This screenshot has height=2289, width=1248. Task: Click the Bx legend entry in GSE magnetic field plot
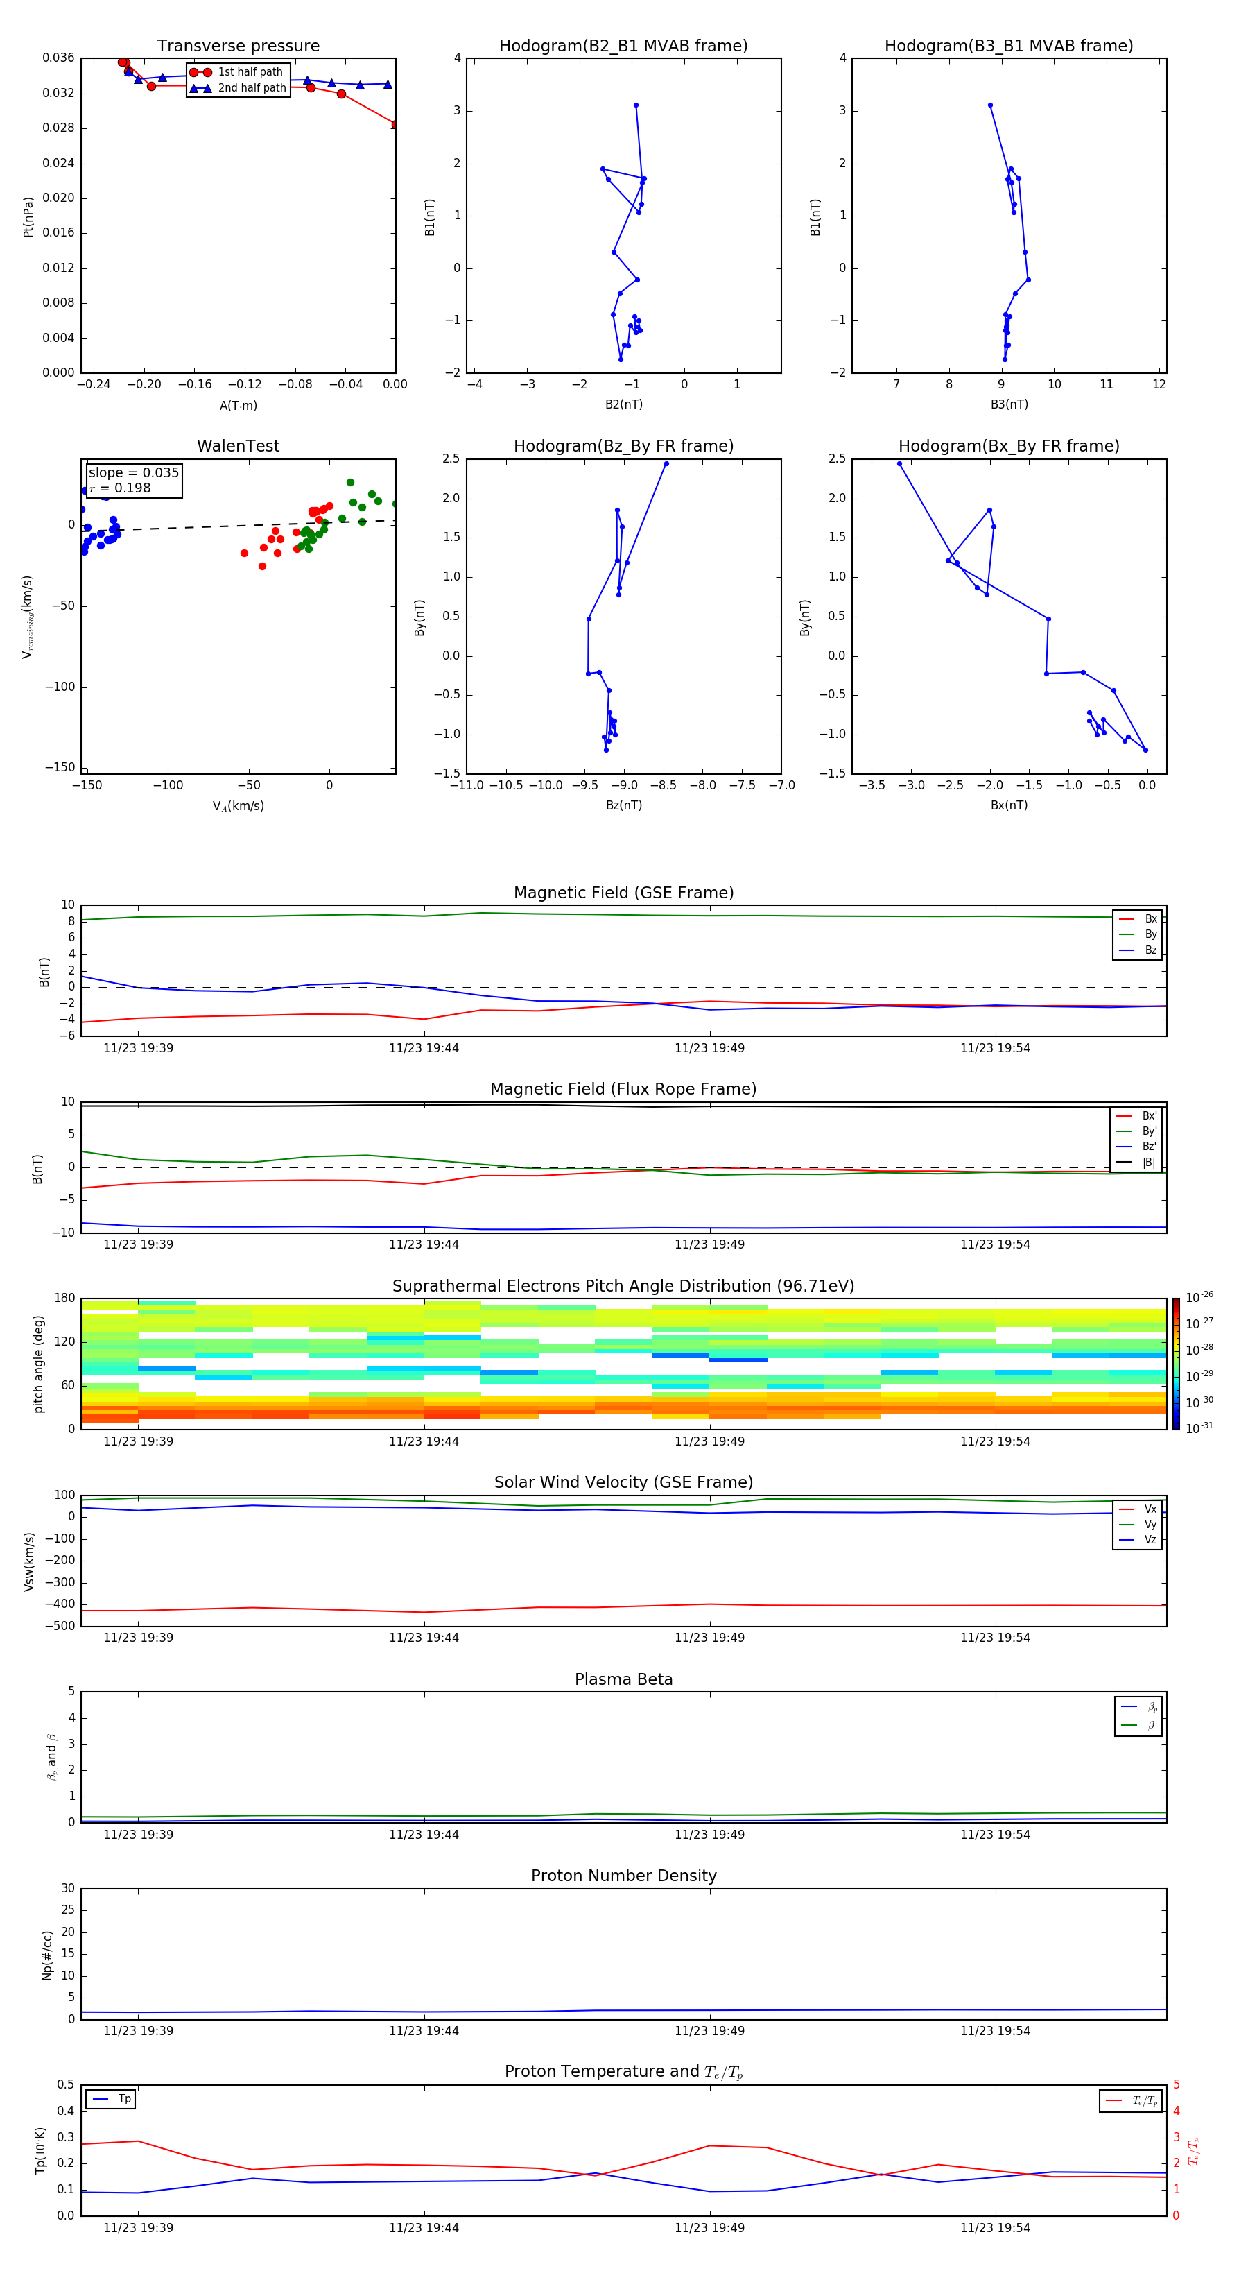(1138, 919)
